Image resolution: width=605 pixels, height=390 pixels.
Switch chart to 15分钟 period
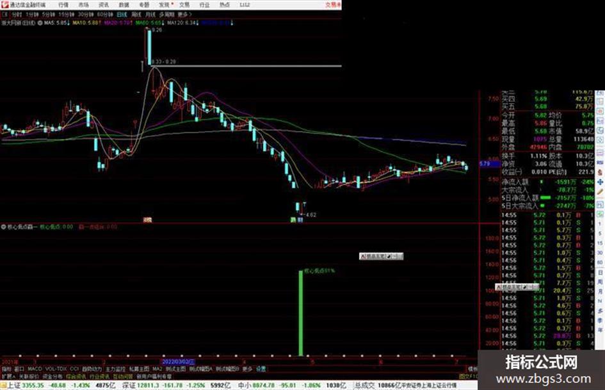point(67,14)
